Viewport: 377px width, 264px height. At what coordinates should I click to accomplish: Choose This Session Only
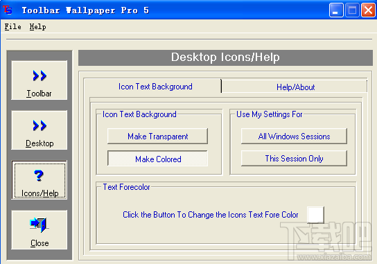294,159
